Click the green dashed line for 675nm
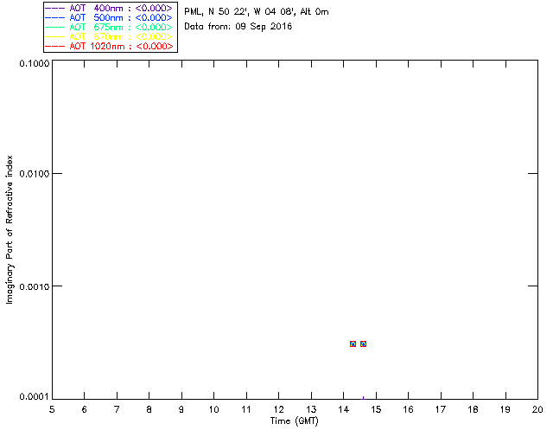Image resolution: width=553 pixels, height=443 pixels. tap(55, 27)
